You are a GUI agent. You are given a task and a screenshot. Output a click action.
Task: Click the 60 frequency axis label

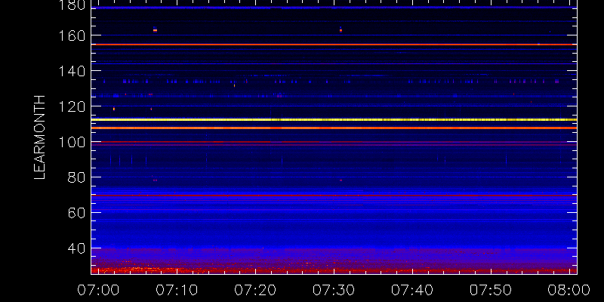click(77, 213)
